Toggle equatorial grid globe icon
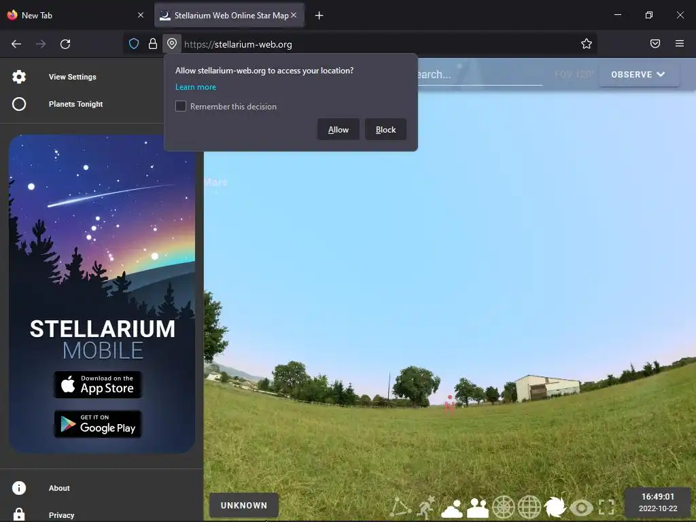 click(529, 507)
